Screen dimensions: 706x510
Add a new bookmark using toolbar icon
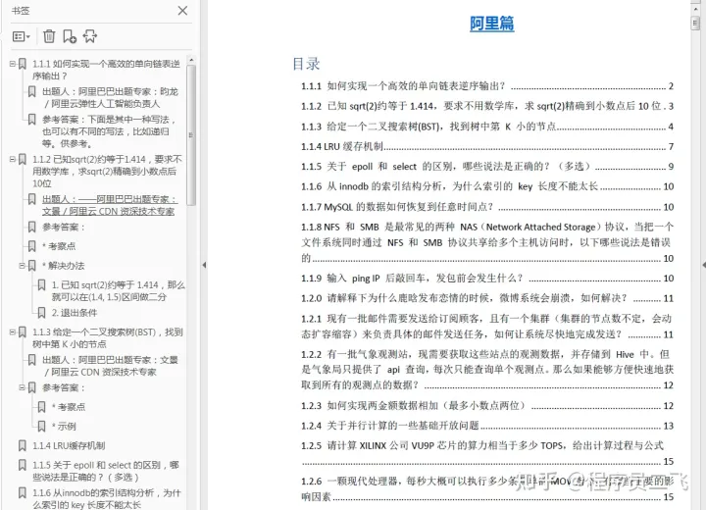[70, 36]
